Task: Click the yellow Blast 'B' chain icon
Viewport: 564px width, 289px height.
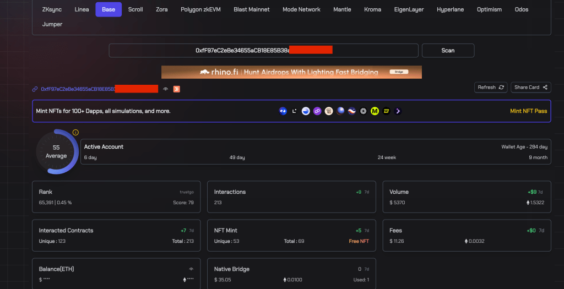Action: pos(387,111)
